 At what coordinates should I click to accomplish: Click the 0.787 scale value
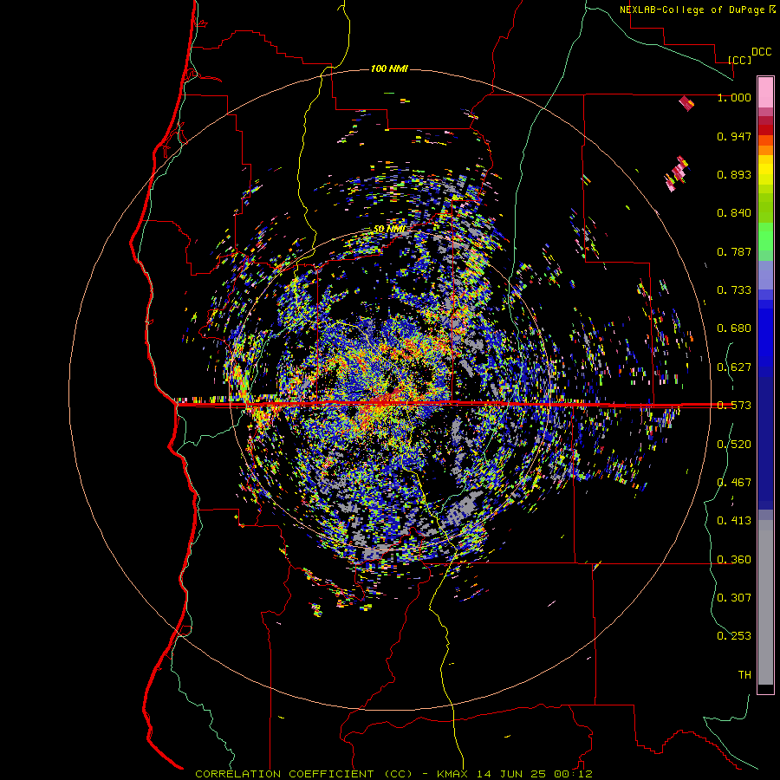[734, 251]
